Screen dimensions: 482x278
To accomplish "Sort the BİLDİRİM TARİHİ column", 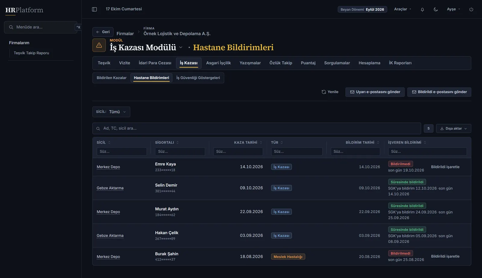I will click(378, 143).
